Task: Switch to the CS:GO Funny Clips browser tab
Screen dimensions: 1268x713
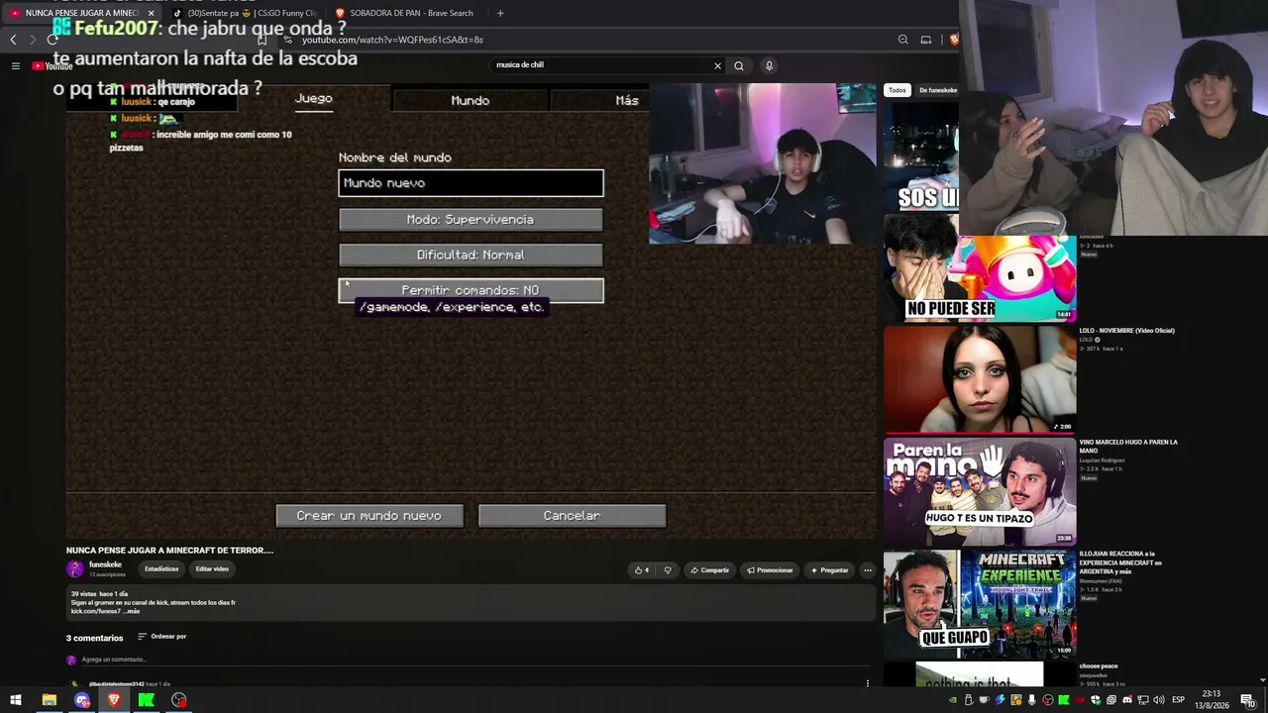Action: (x=245, y=13)
